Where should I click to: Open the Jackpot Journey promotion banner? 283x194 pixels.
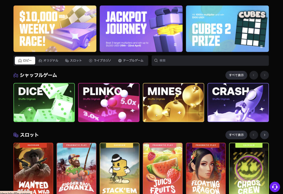click(141, 29)
